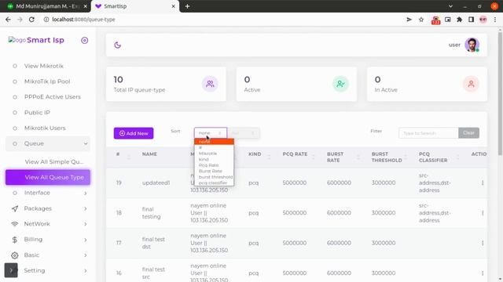The image size is (503, 282).
Task: Reload the page in browser
Action: [x=31, y=20]
